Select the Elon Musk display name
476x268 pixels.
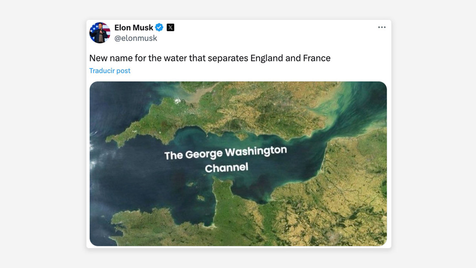click(x=134, y=27)
